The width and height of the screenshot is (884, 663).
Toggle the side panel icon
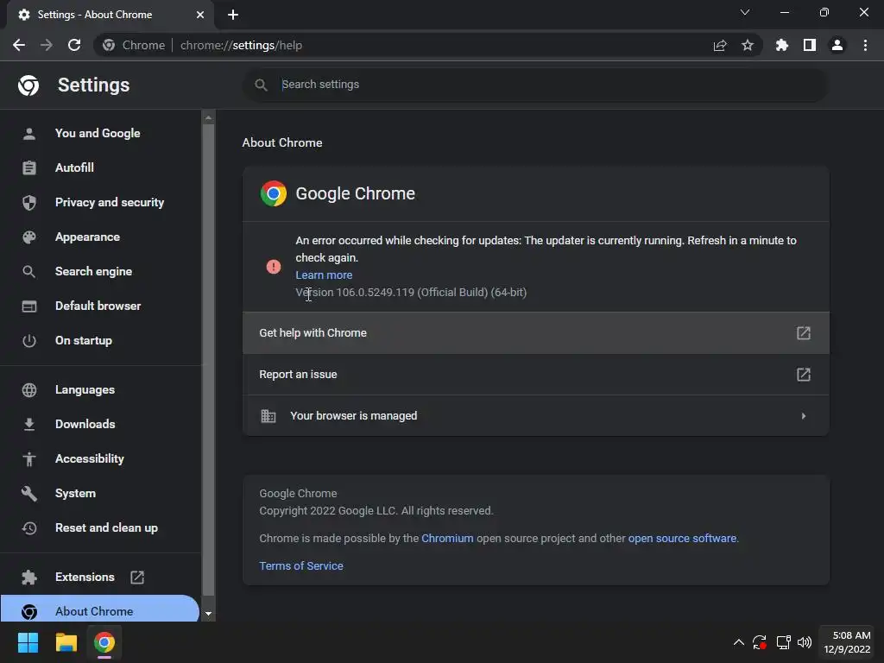click(x=810, y=45)
